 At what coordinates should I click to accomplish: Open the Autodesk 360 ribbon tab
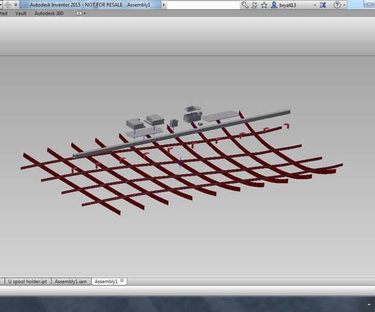[49, 13]
